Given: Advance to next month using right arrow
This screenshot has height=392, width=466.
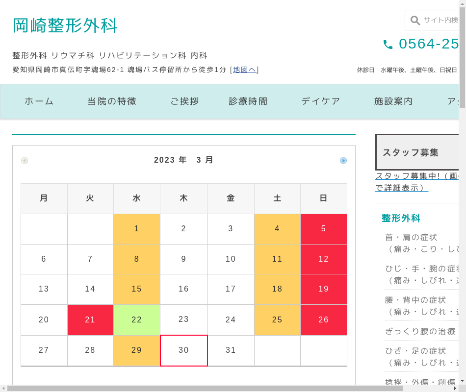Looking at the screenshot, I should click(x=343, y=160).
